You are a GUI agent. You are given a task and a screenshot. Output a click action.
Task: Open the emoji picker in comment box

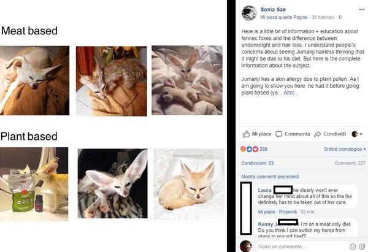click(353, 246)
